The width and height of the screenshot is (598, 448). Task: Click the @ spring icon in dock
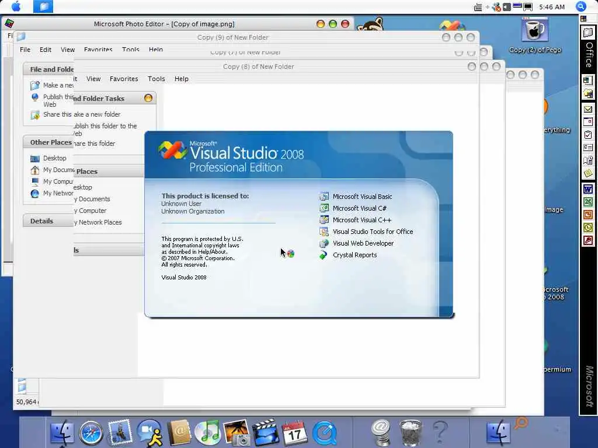click(381, 432)
